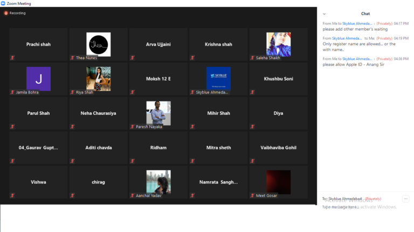The image size is (414, 232).
Task: Select the Skyblue Ahmedabad participant tile
Action: click(x=218, y=78)
